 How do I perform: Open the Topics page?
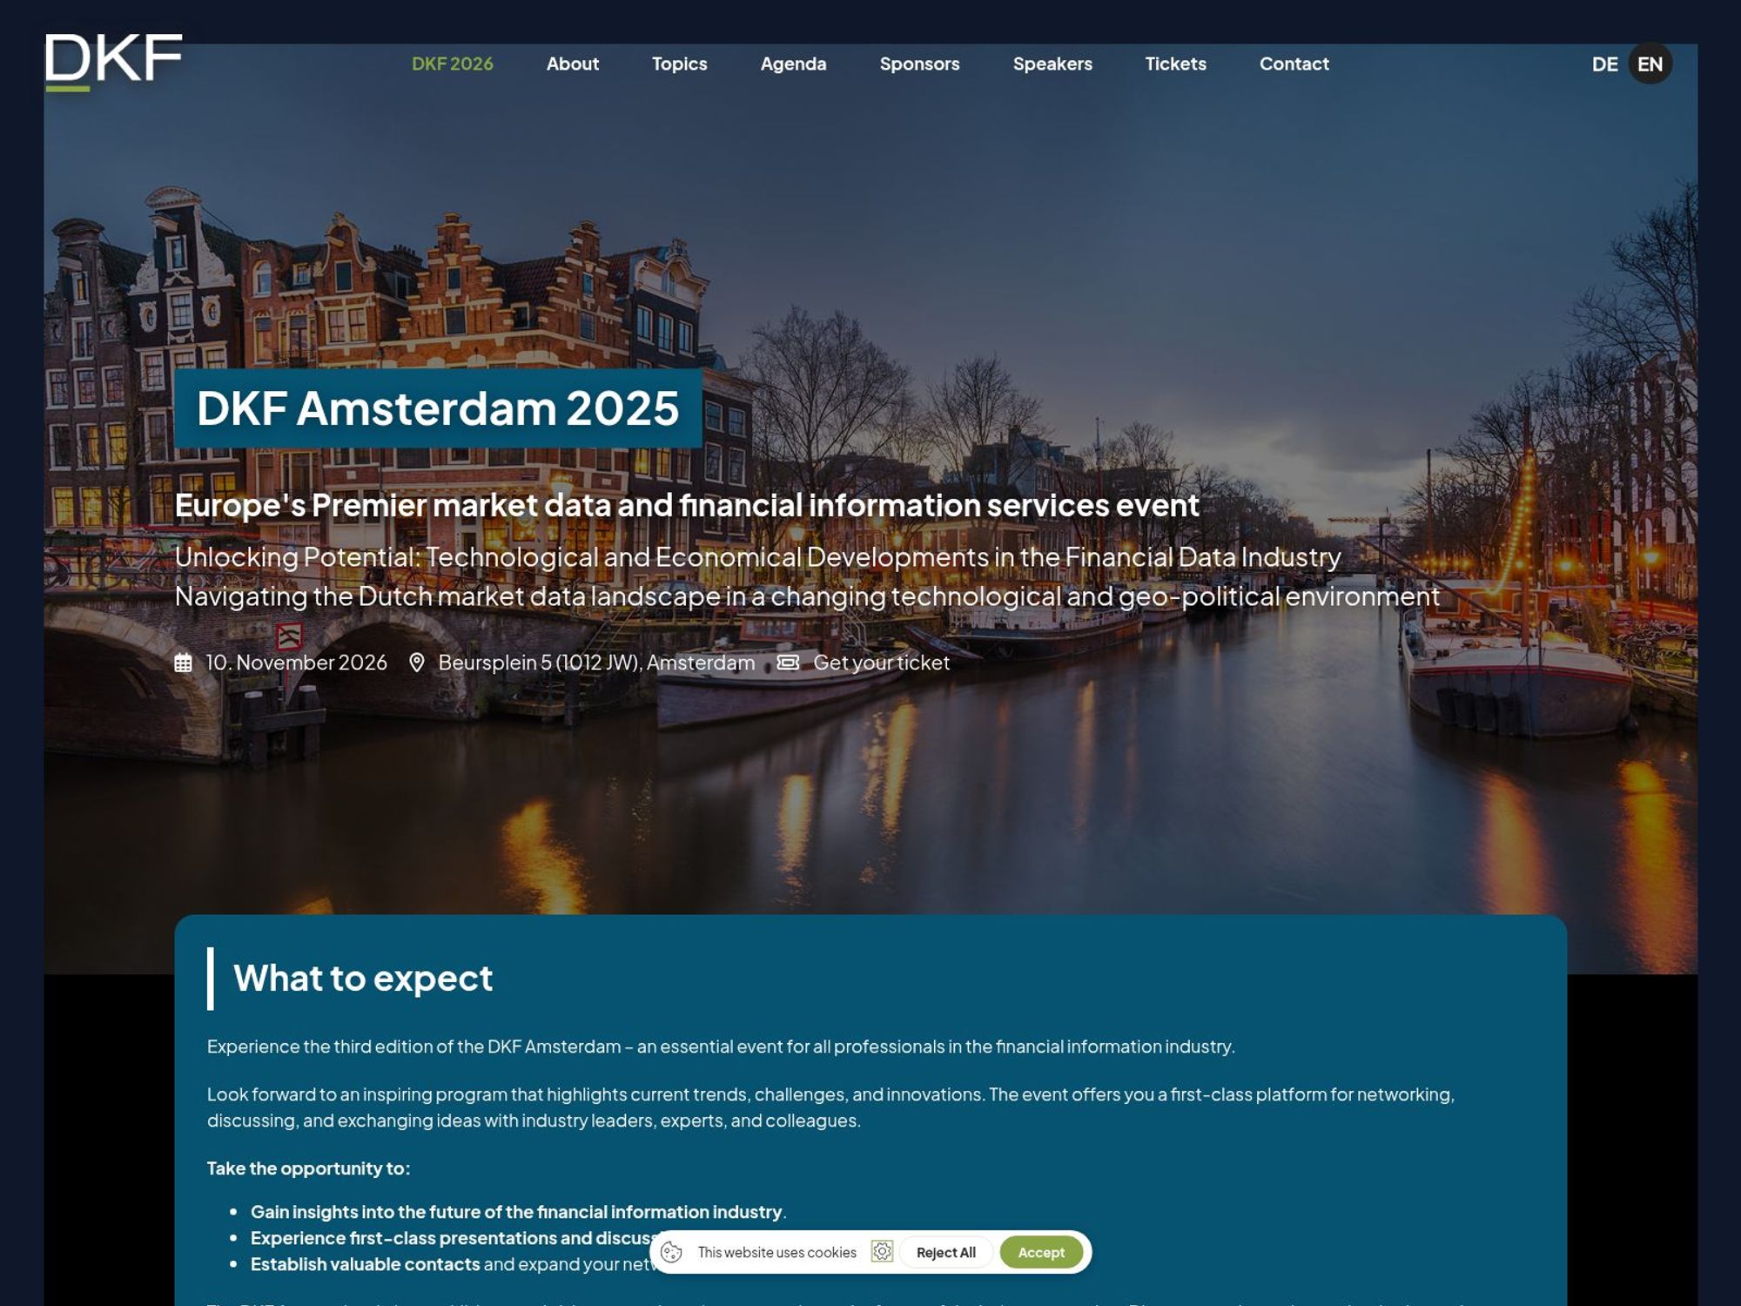pos(679,64)
